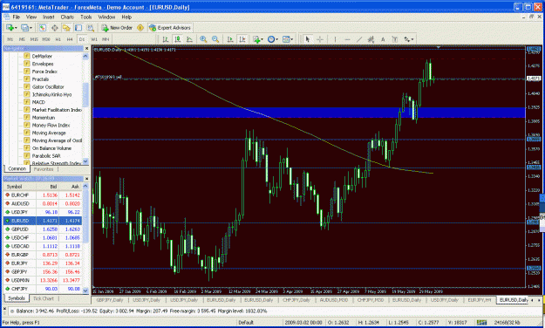Switch chart to Line Chart icon

pos(189,39)
